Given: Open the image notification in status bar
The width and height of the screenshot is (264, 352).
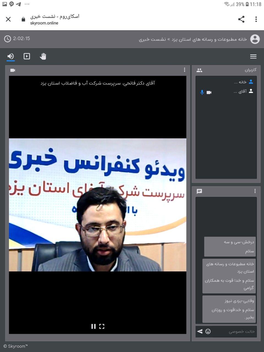Looking at the screenshot, I should tap(5, 4).
